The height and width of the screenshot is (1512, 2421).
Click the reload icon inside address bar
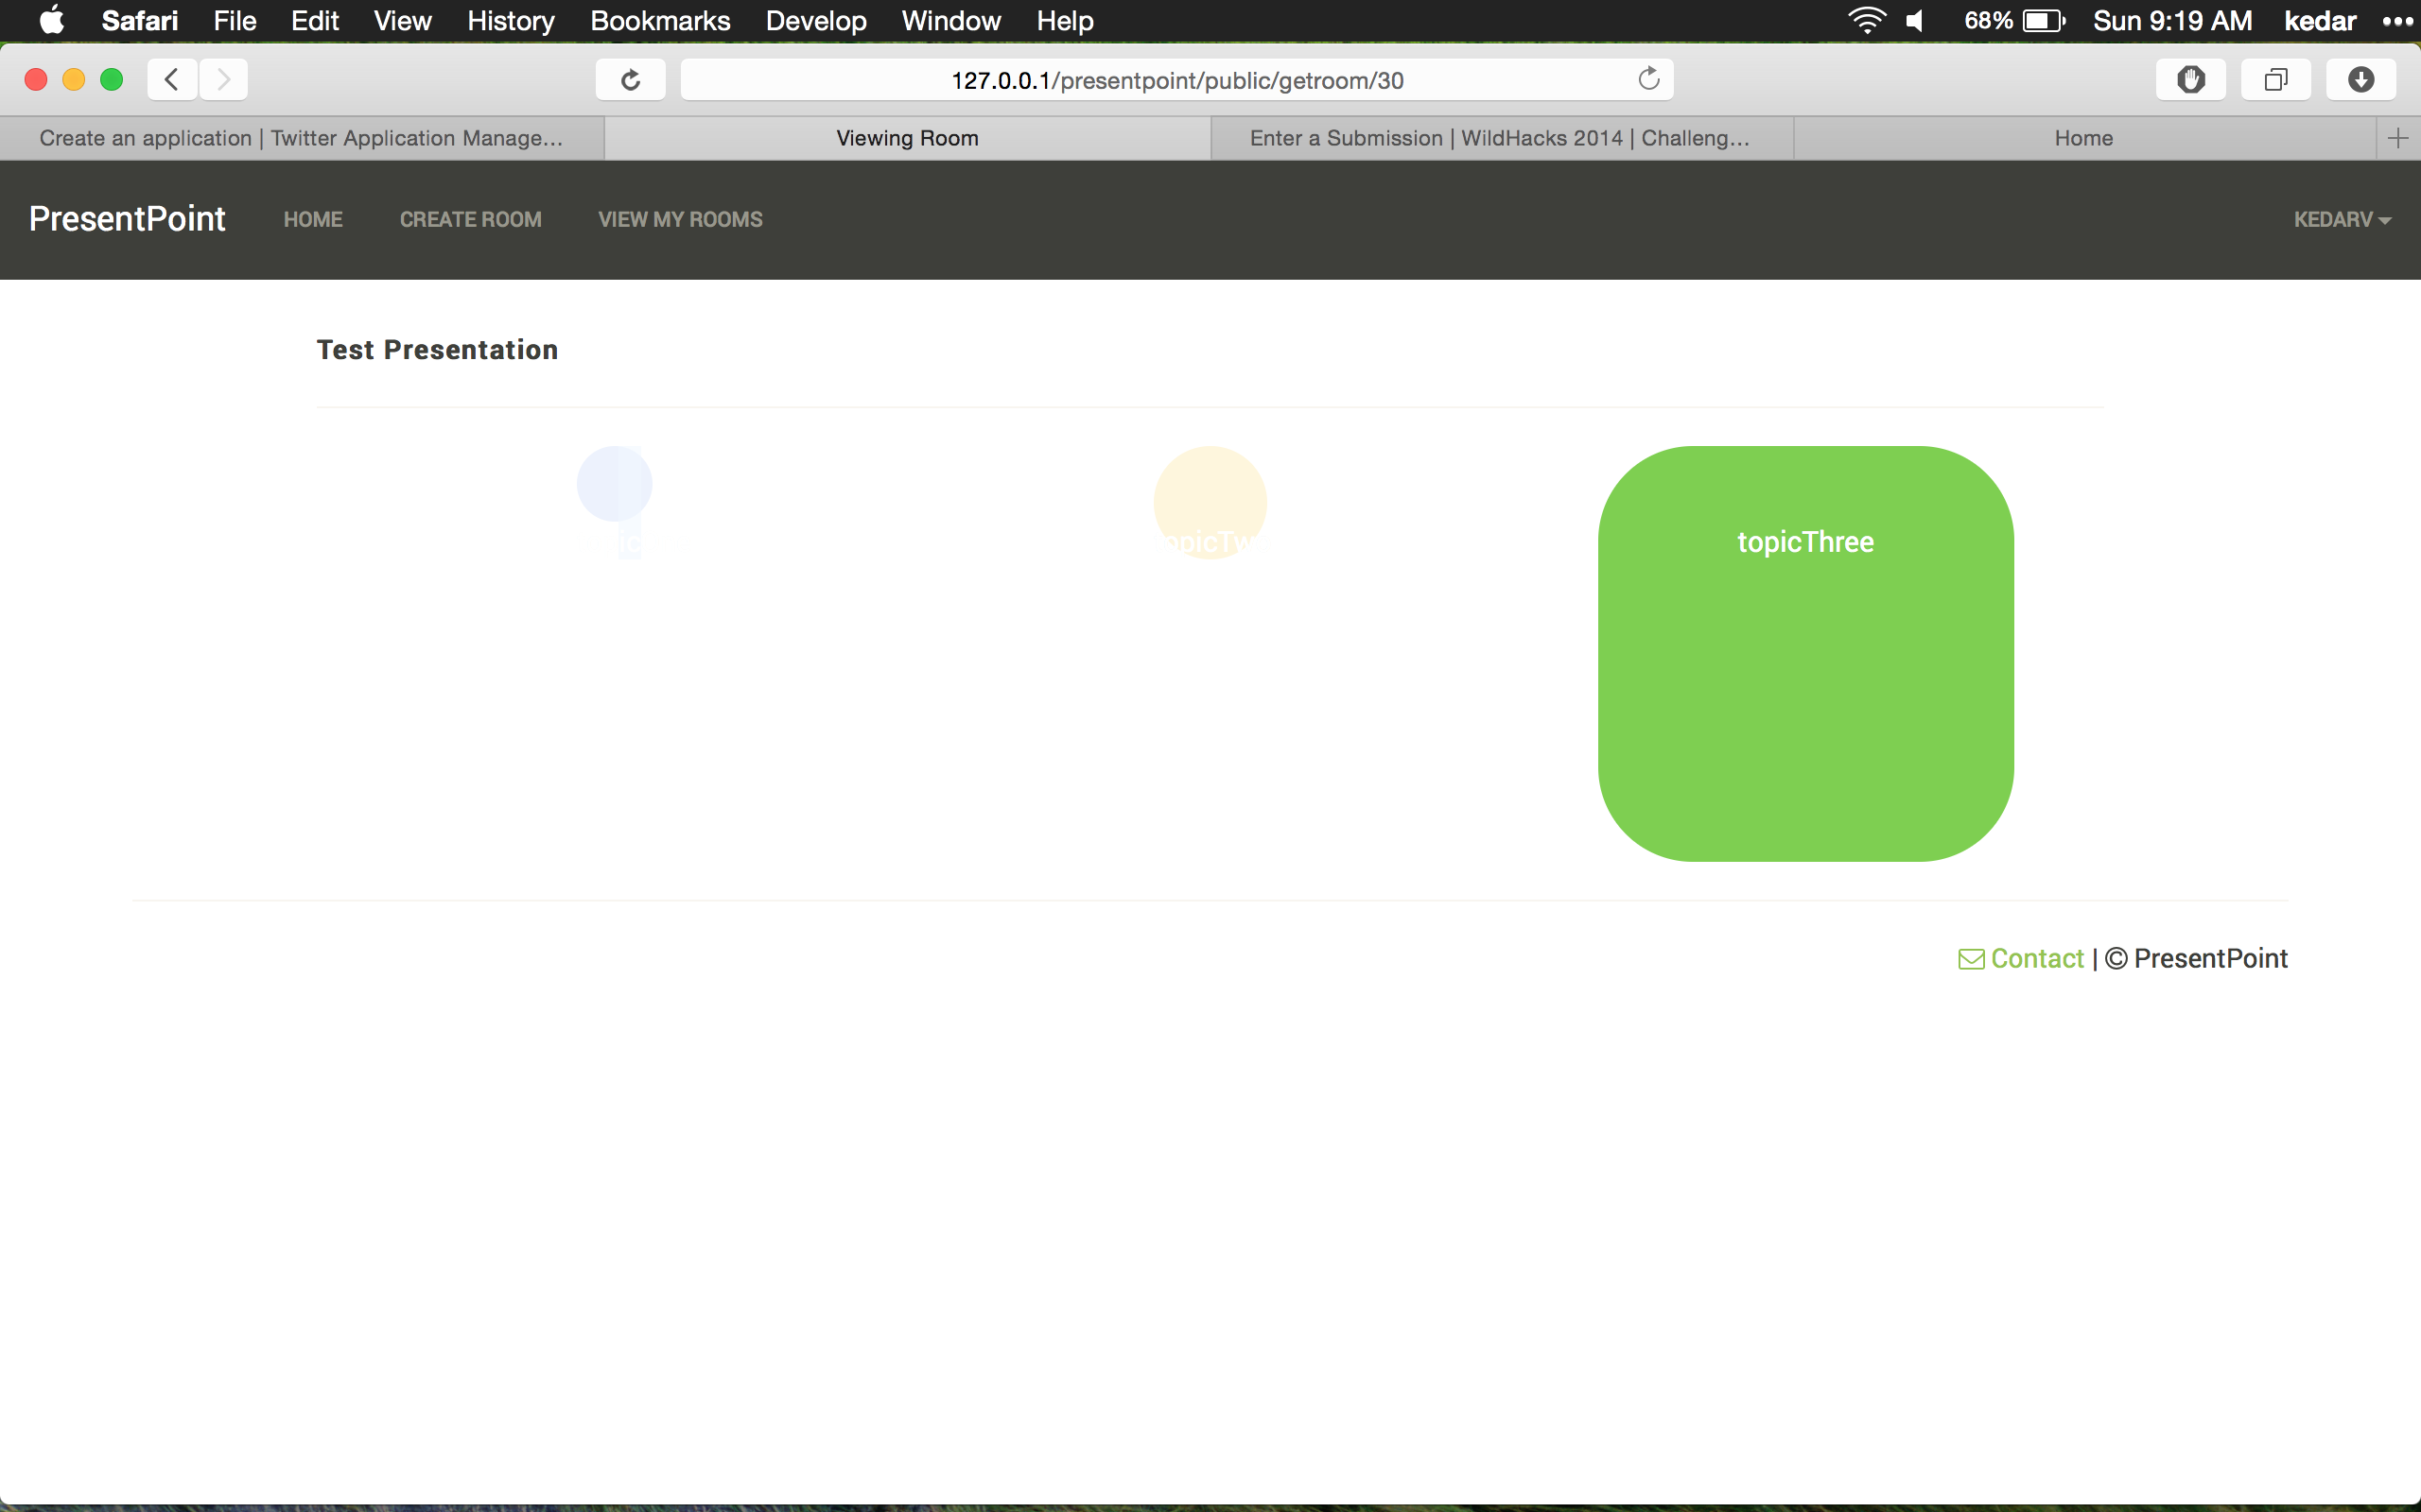1647,79
